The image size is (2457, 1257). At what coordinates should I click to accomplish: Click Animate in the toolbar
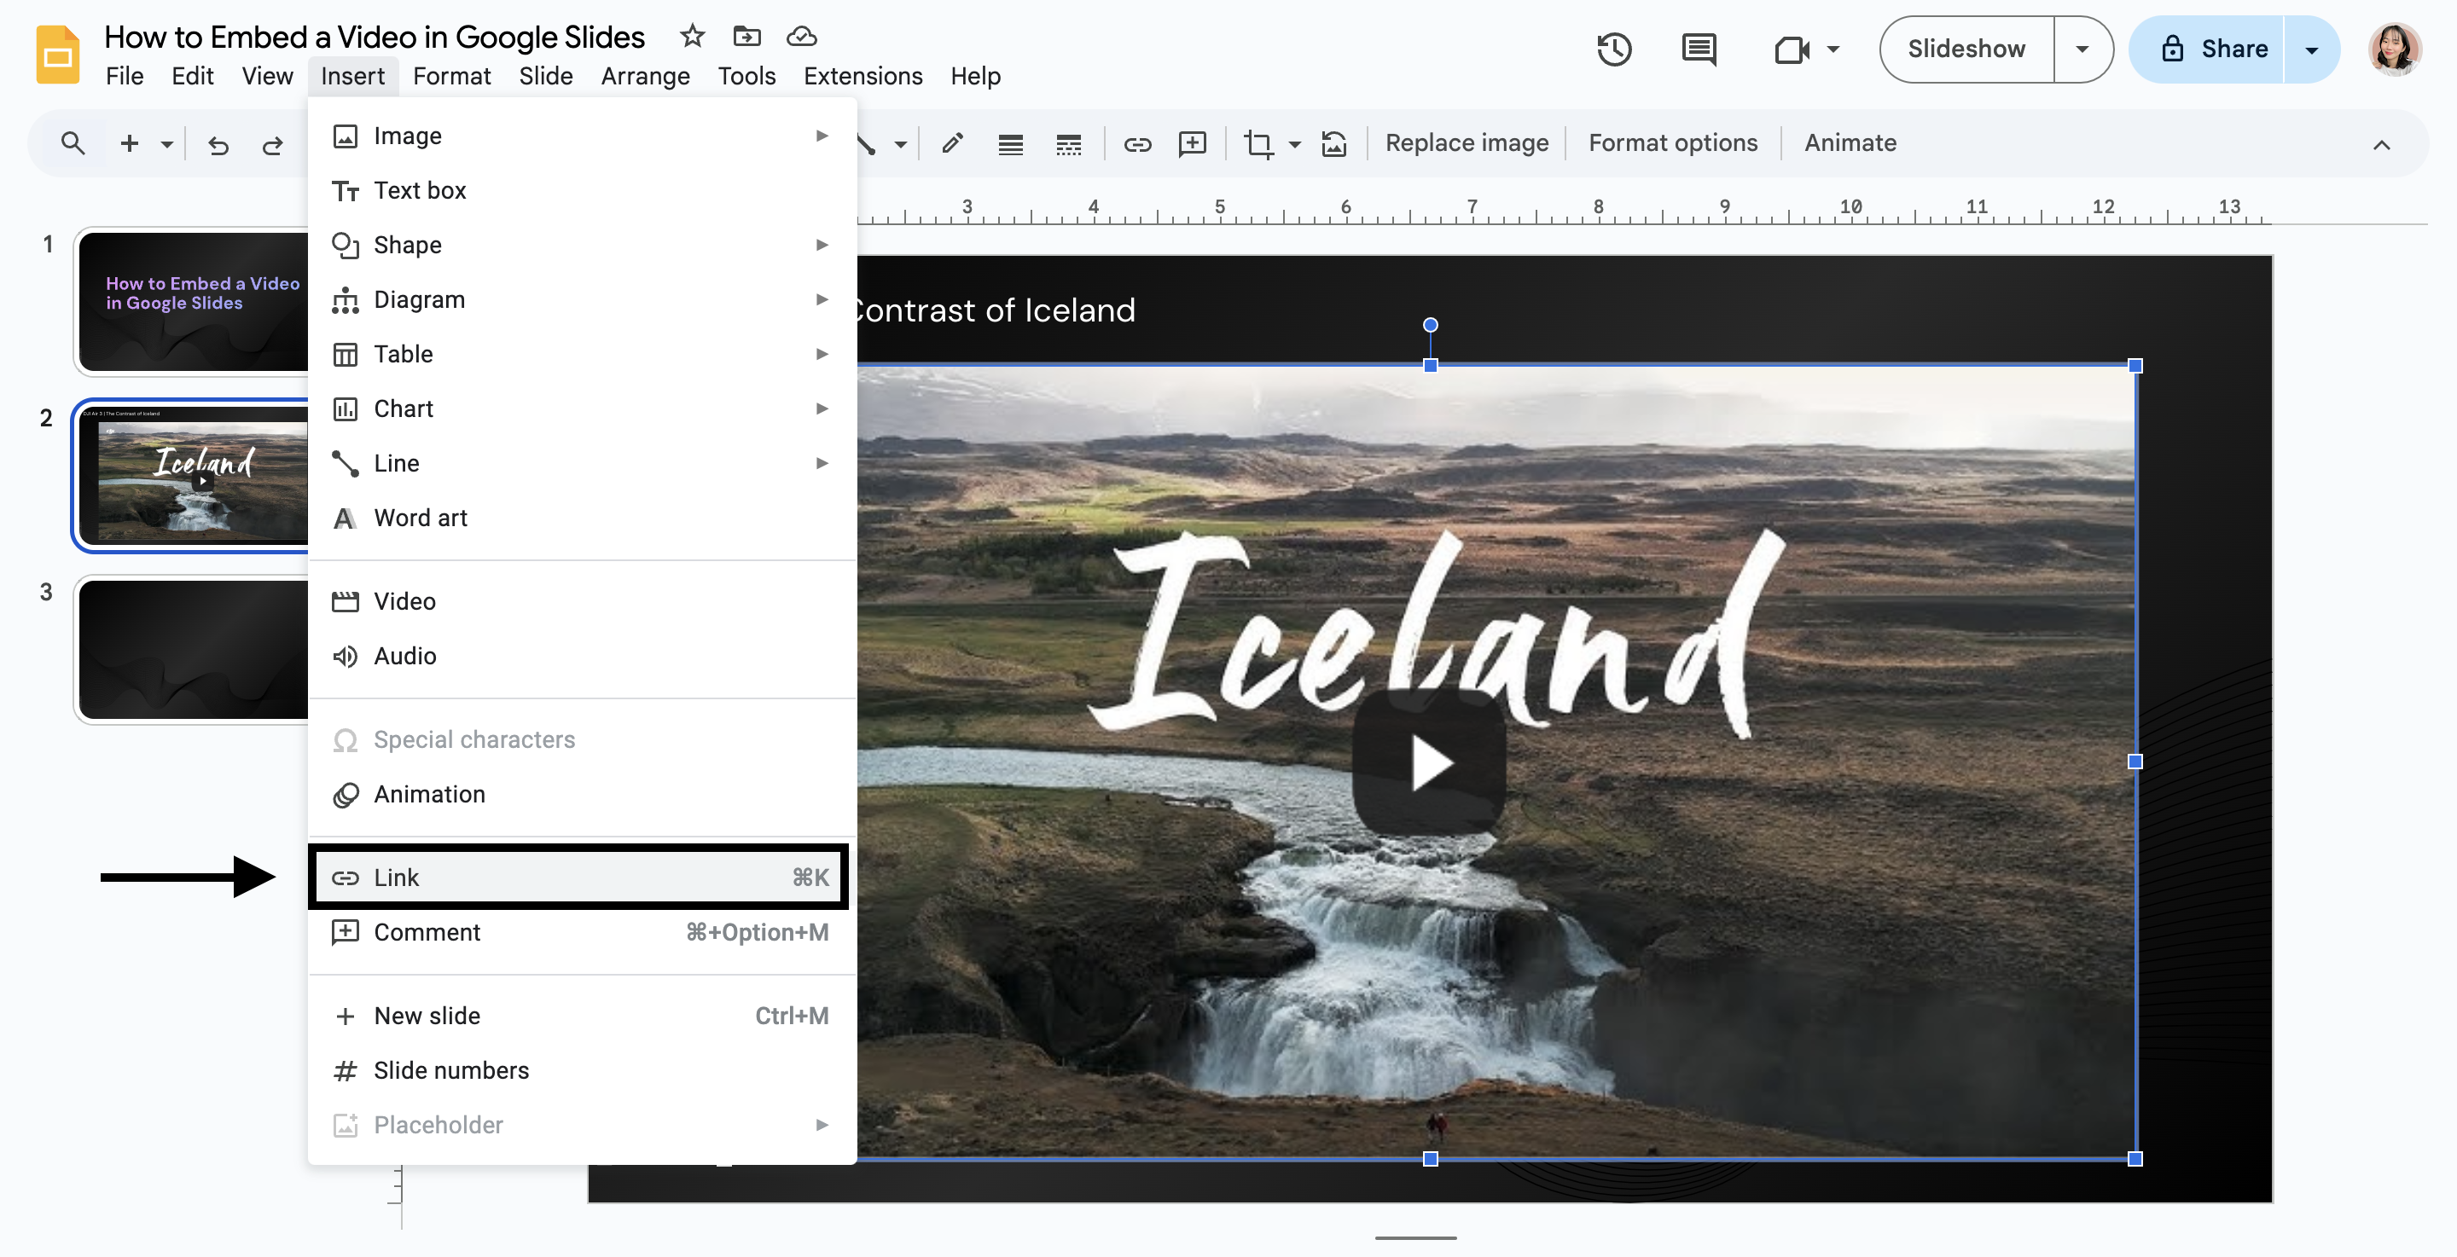point(1850,143)
